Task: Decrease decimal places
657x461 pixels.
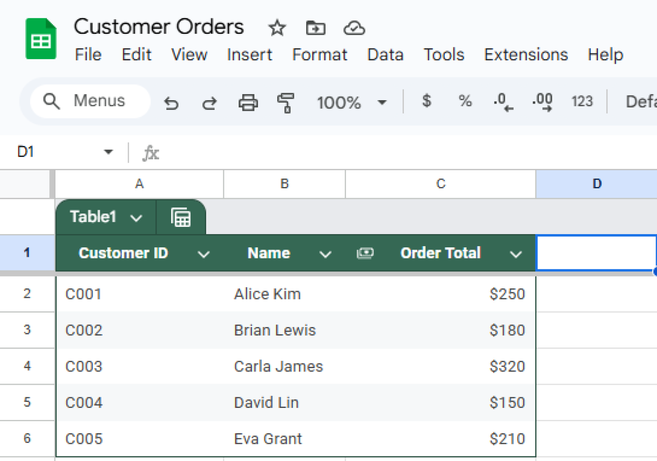Action: [503, 102]
